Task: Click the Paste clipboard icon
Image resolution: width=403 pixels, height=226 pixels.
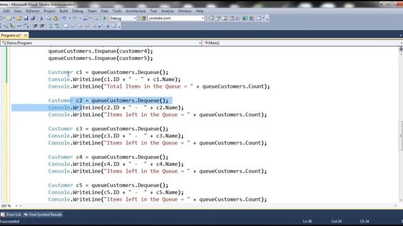Action: click(55, 18)
